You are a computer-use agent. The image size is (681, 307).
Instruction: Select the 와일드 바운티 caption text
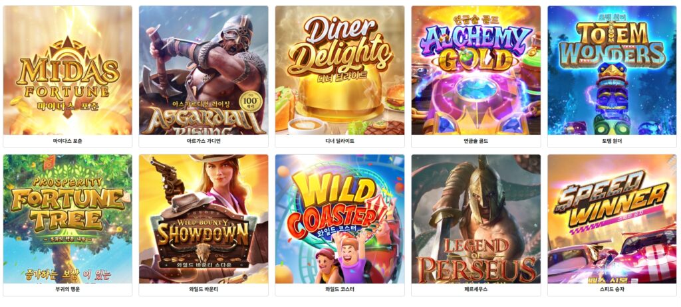(204, 289)
